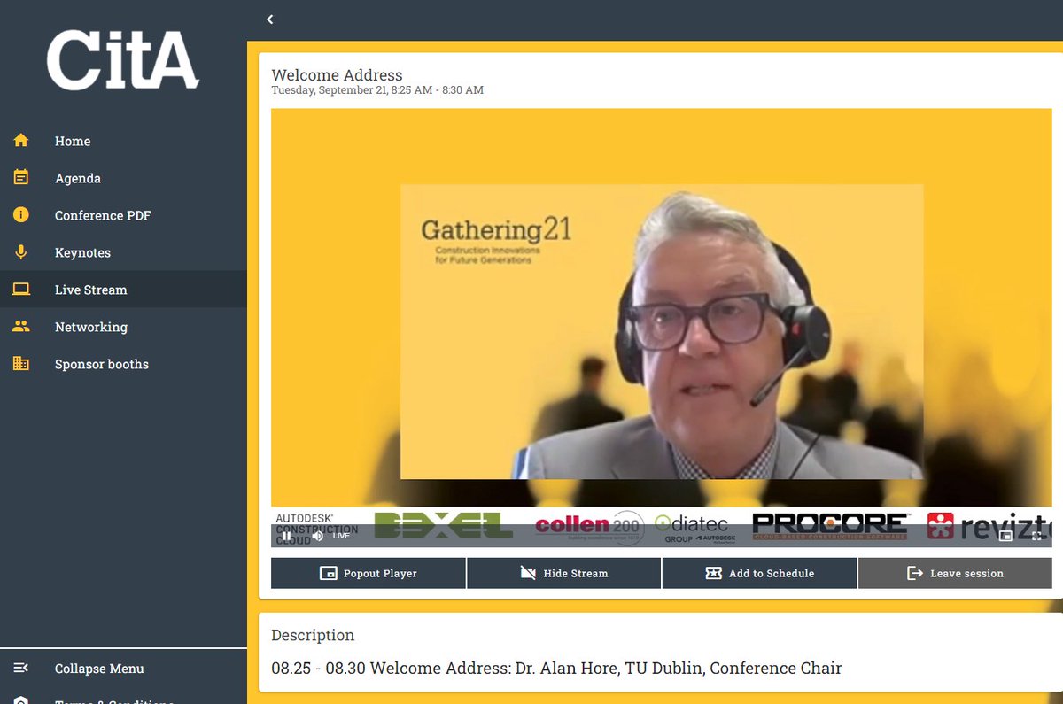Pause the live stream video
The width and height of the screenshot is (1063, 704).
[286, 536]
